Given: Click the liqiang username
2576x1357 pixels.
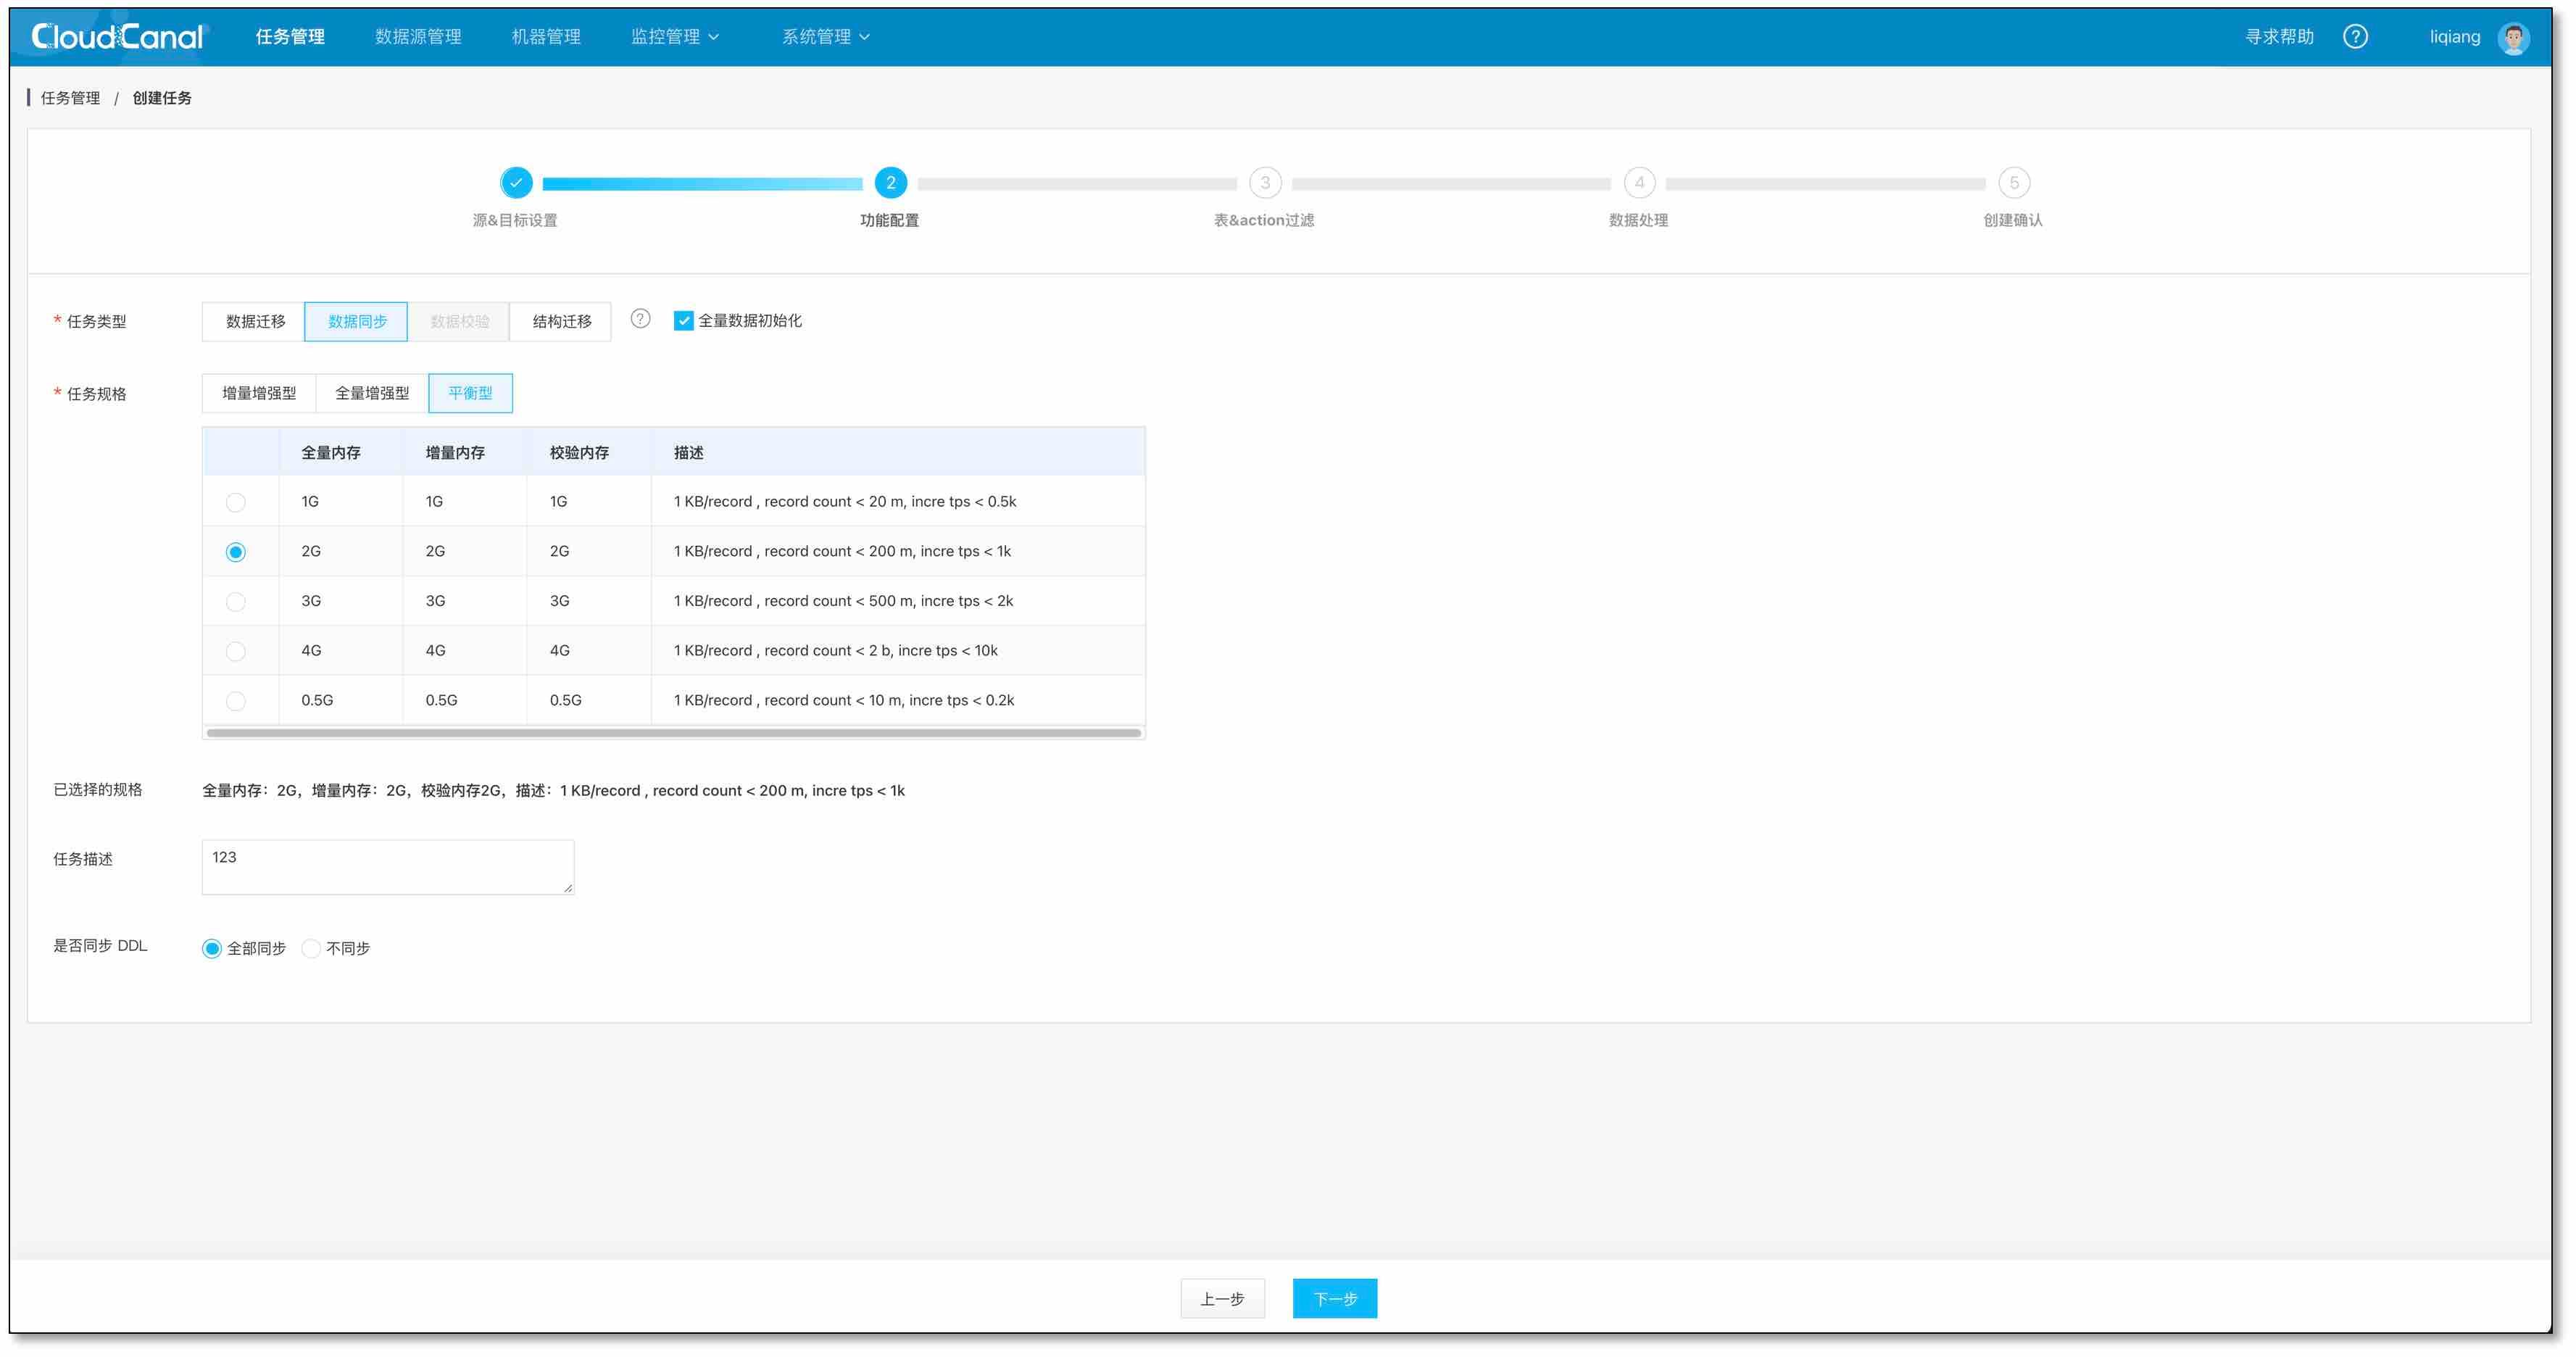Looking at the screenshot, I should 2455,37.
